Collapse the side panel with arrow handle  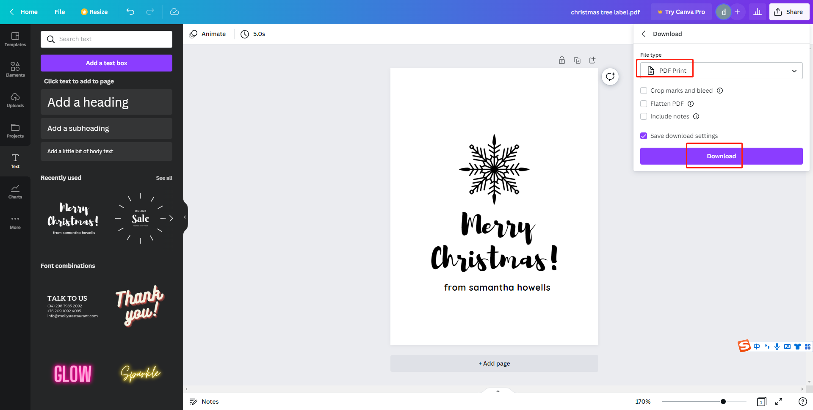[185, 217]
